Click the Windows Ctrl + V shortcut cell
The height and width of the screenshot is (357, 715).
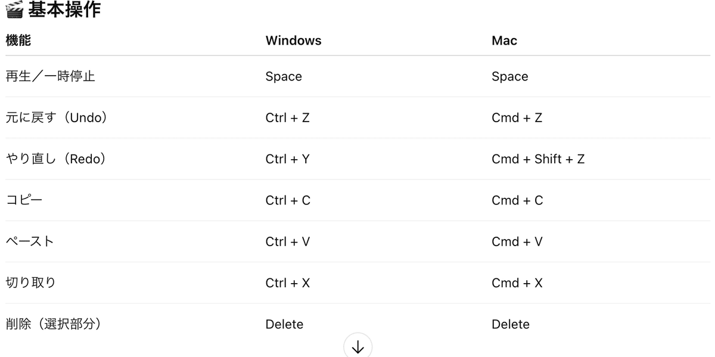click(287, 241)
